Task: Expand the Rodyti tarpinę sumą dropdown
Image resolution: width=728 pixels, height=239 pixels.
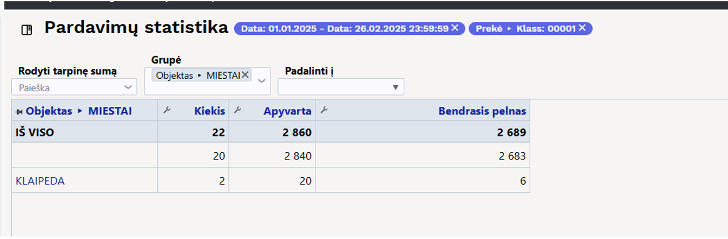Action: click(x=128, y=87)
